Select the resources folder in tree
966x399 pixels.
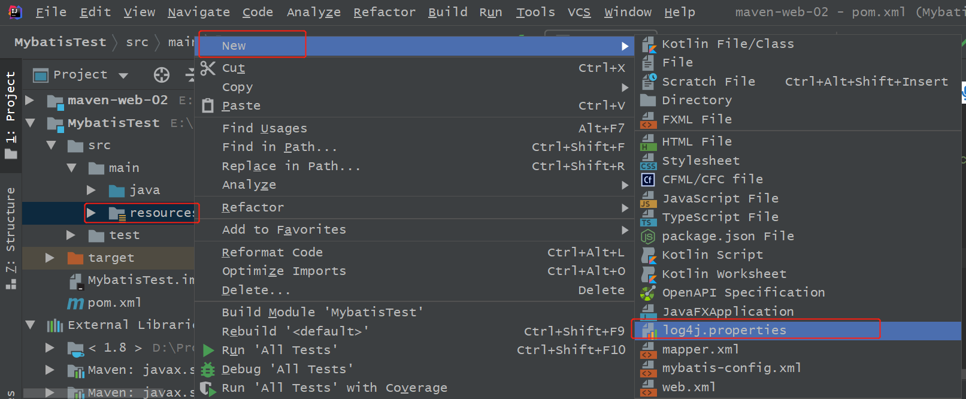161,213
